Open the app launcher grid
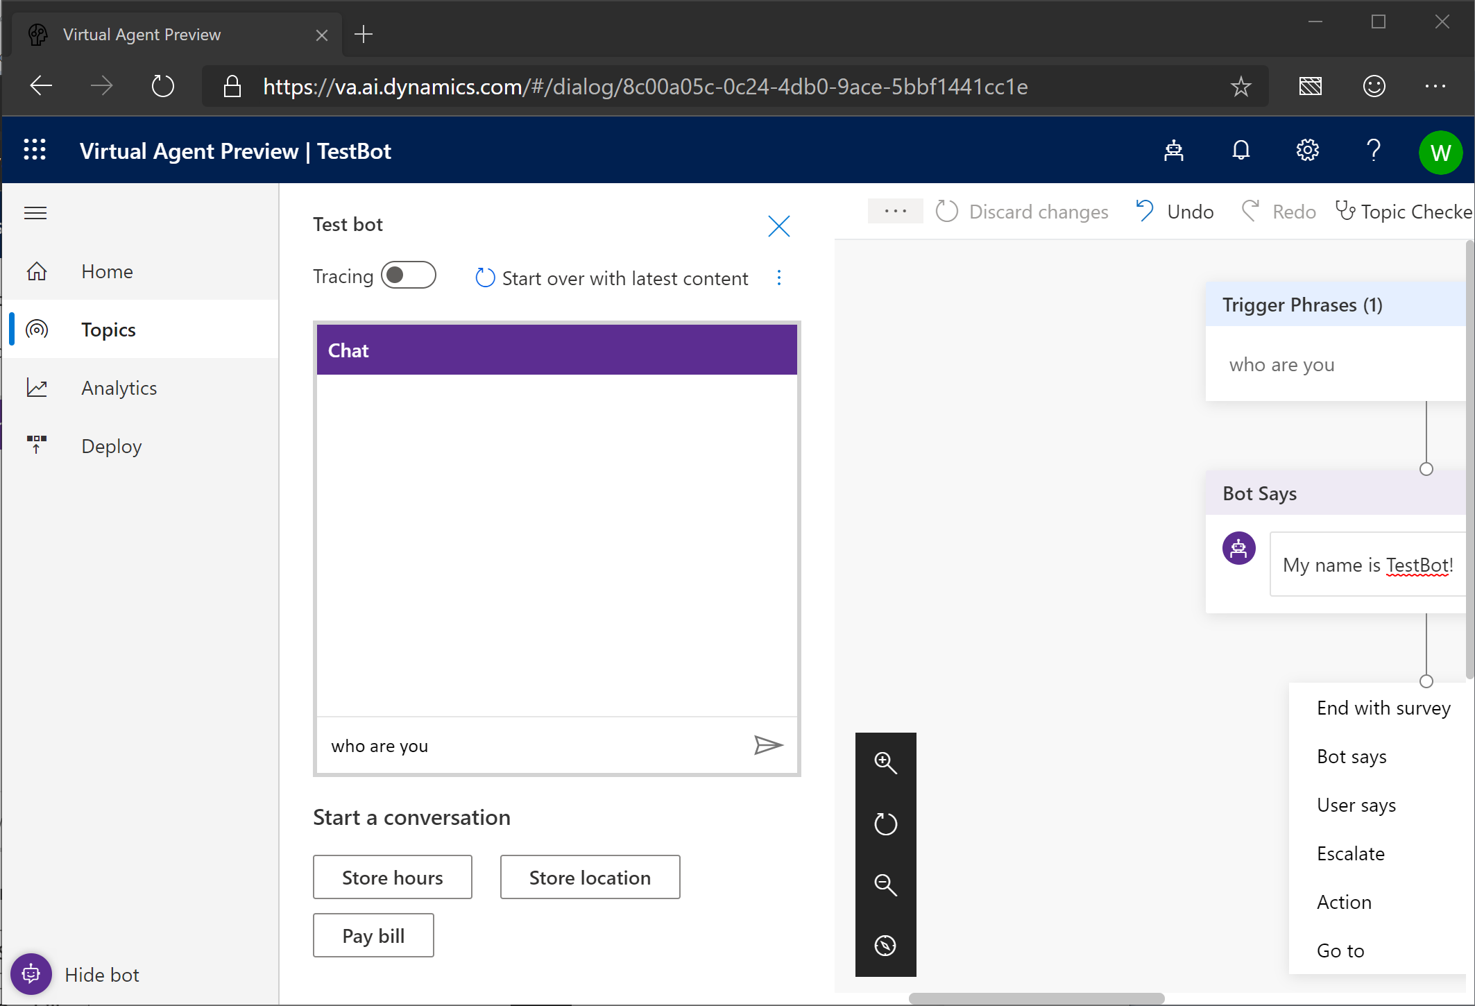Screen dimensions: 1475x1006 (x=35, y=151)
